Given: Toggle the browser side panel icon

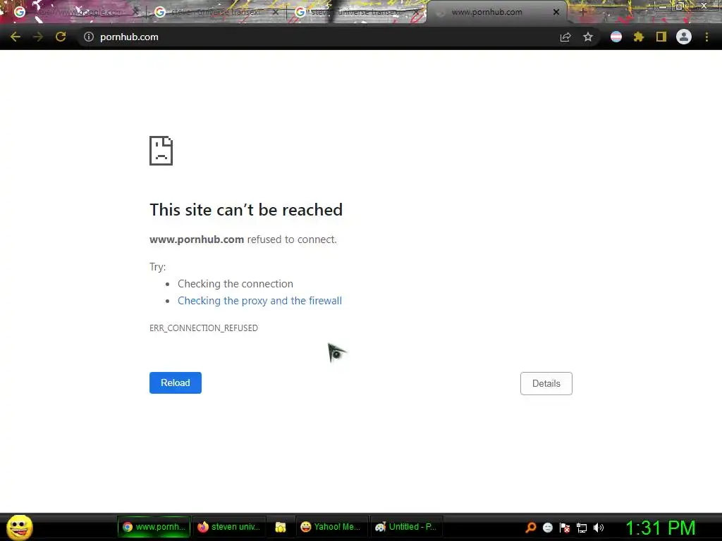Looking at the screenshot, I should click(661, 37).
